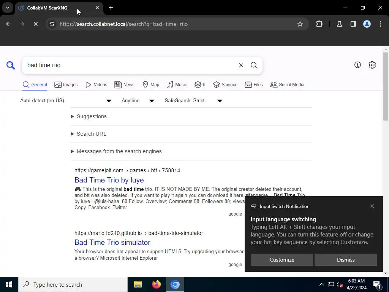389x292 pixels.
Task: Click the gamejolt.com result URL
Action: click(127, 171)
